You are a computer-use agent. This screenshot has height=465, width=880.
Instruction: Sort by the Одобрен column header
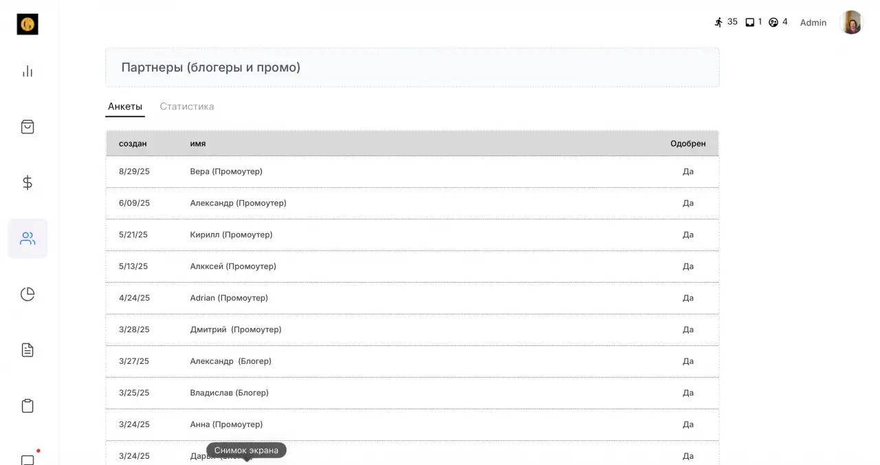click(688, 144)
